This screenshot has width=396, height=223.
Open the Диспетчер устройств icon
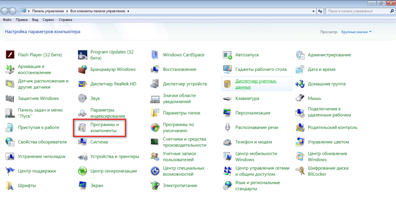click(x=155, y=84)
